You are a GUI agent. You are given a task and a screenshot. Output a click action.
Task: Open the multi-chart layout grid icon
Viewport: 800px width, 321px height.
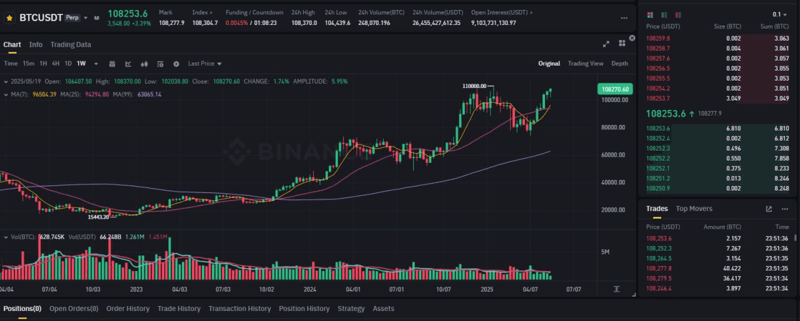tap(622, 43)
